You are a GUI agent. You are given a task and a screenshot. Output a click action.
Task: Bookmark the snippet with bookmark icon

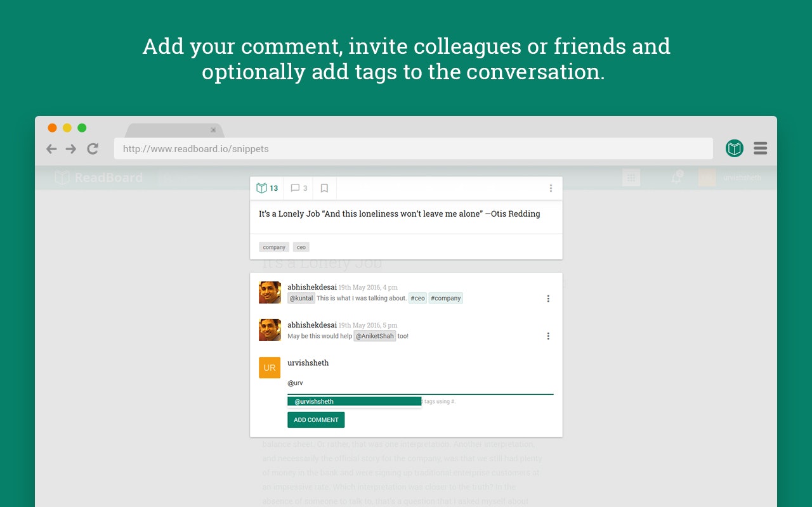324,188
